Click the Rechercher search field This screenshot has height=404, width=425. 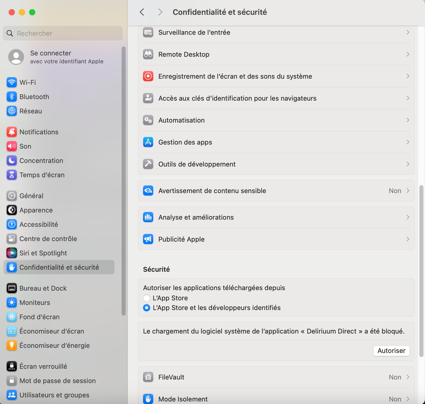(x=63, y=33)
